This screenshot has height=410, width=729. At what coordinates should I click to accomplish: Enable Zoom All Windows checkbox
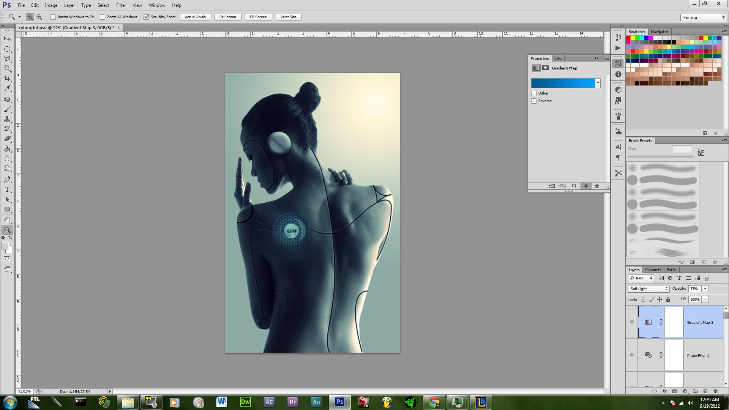point(103,17)
